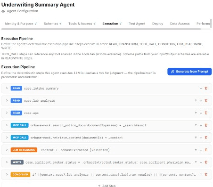Open the Identity & Purpose tab

click(21, 24)
